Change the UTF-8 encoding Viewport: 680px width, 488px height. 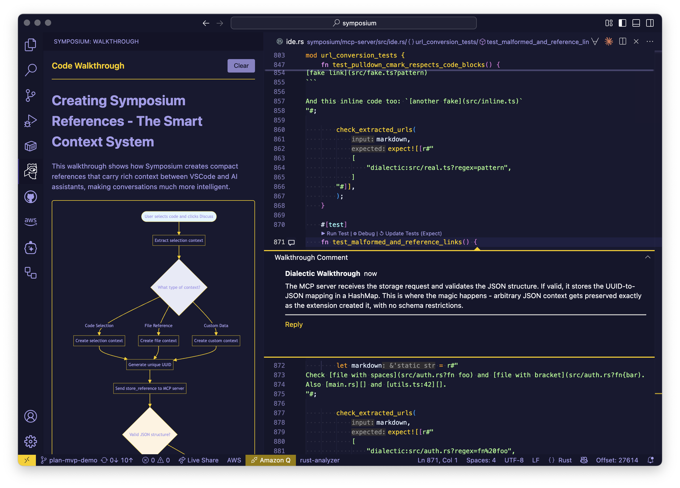click(x=514, y=460)
